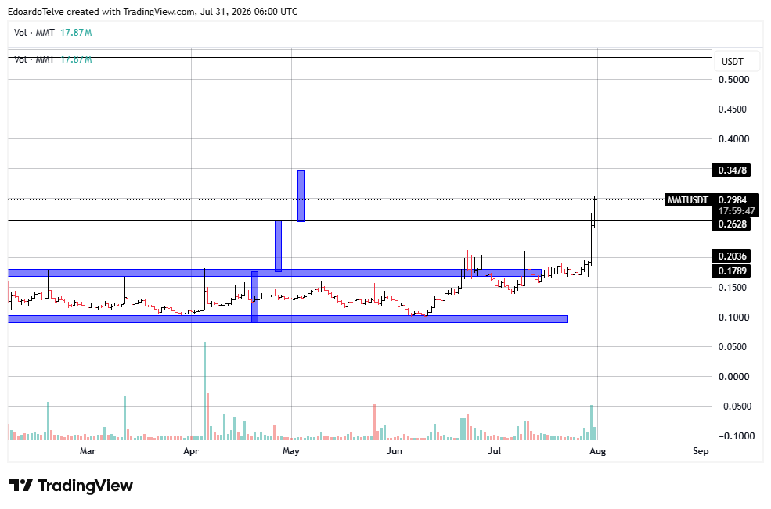Click the blue support zone at 0.1000
Screen dimensions: 771x509
288,319
